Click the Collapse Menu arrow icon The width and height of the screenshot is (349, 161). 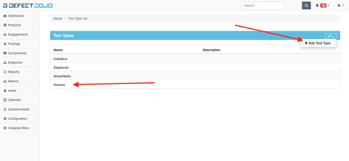[x=5, y=128]
